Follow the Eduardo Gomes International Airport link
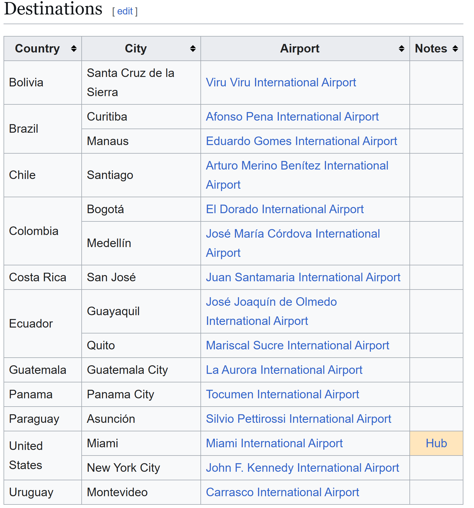Image resolution: width=474 pixels, height=508 pixels. (301, 141)
